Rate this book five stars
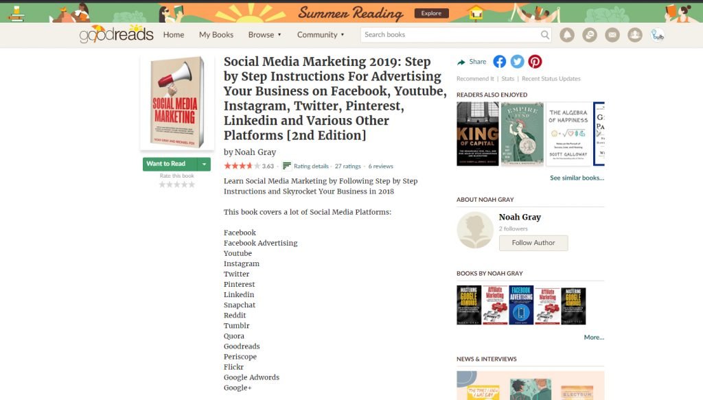The width and height of the screenshot is (703, 400). (192, 185)
